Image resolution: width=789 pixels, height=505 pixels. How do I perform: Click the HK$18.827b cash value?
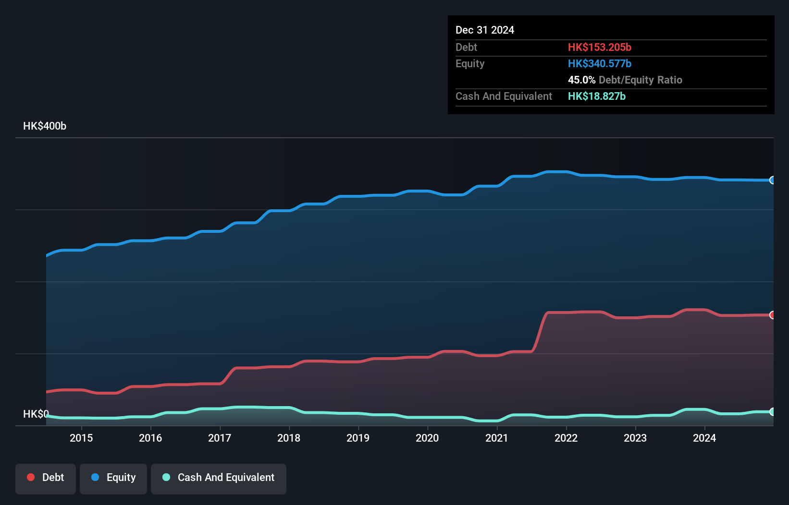coord(597,96)
